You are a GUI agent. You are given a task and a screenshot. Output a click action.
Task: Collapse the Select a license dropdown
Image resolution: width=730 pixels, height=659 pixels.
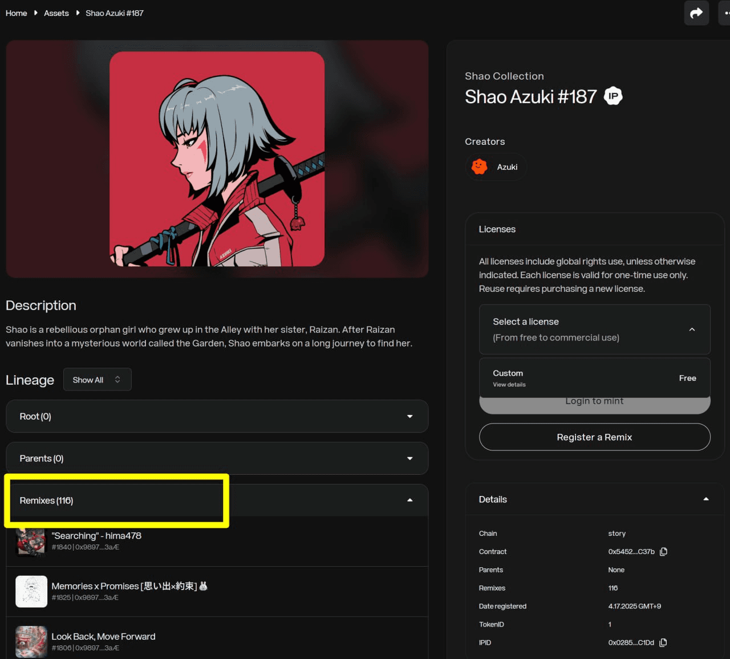pyautogui.click(x=595, y=329)
